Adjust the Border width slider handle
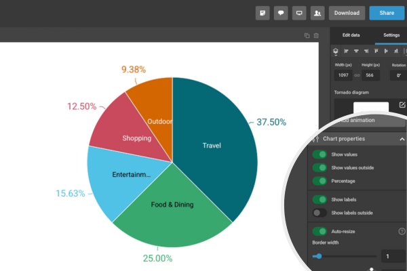 [319, 256]
